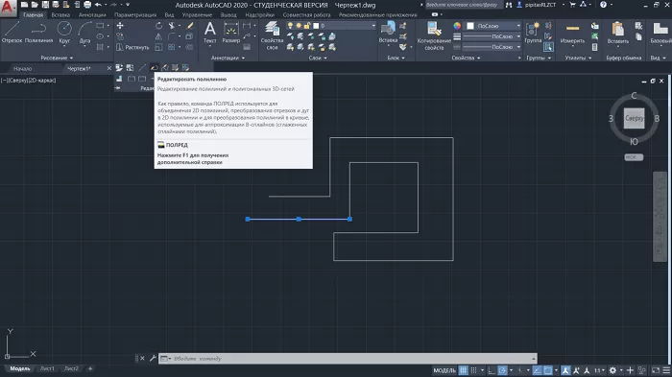Toggle ortho mode in the status bar

coord(492,370)
